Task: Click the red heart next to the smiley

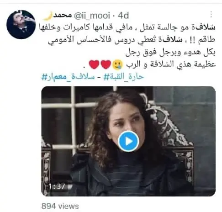Action: click(x=106, y=64)
